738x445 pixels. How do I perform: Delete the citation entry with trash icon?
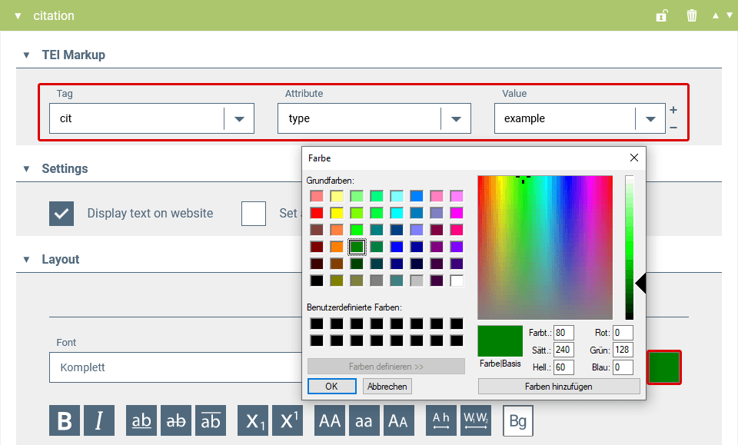692,15
